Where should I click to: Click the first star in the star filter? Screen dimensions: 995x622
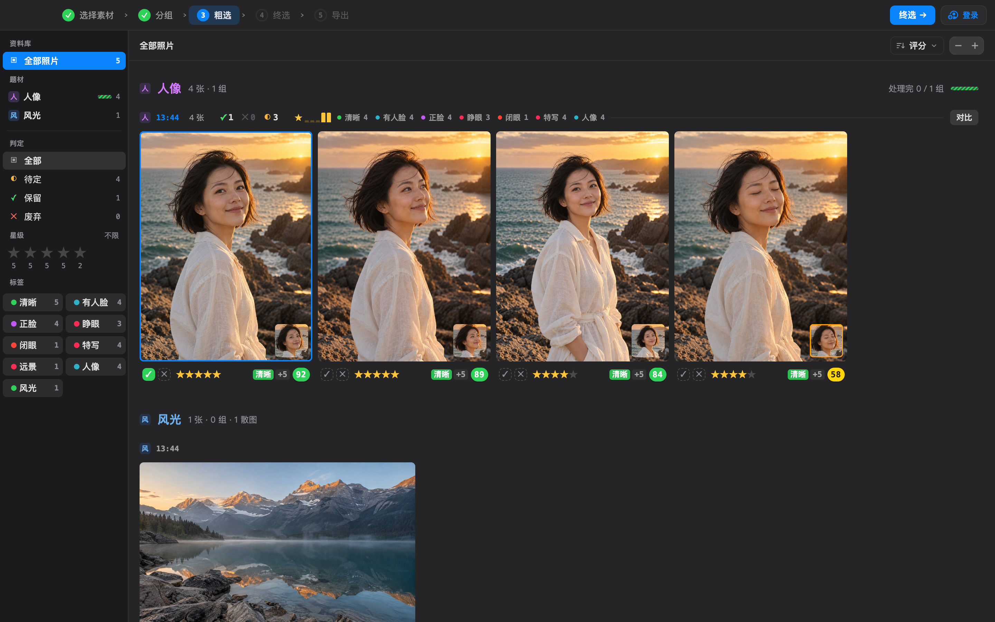pos(14,253)
